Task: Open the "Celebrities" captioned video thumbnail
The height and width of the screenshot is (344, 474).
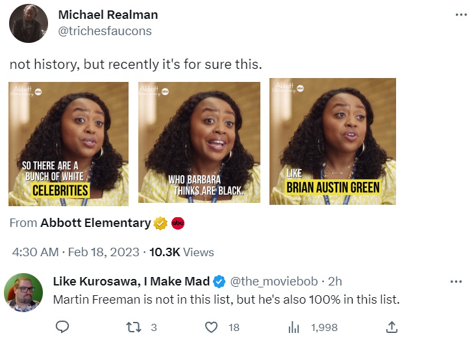Action: pyautogui.click(x=68, y=143)
